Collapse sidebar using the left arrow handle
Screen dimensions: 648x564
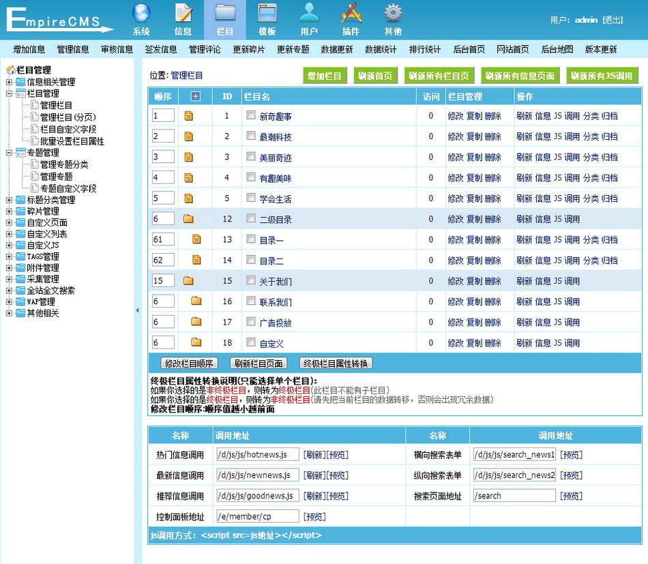137,310
